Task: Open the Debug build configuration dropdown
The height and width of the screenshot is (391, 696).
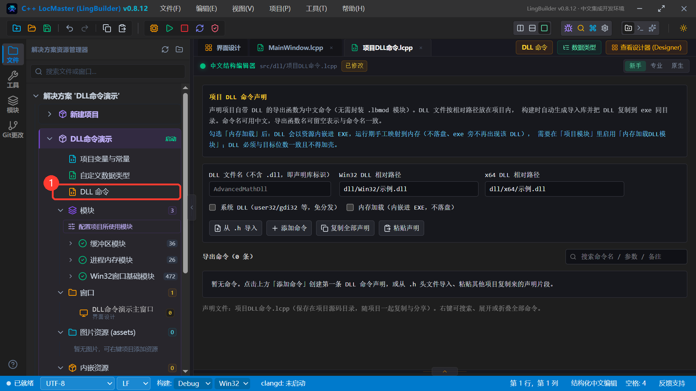Action: tap(193, 383)
